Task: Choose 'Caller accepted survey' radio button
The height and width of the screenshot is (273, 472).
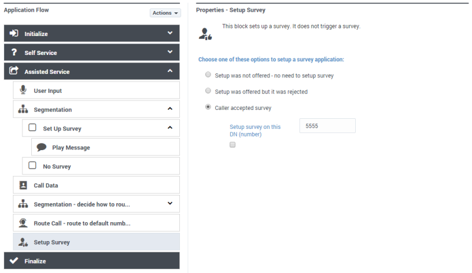Action: point(208,108)
